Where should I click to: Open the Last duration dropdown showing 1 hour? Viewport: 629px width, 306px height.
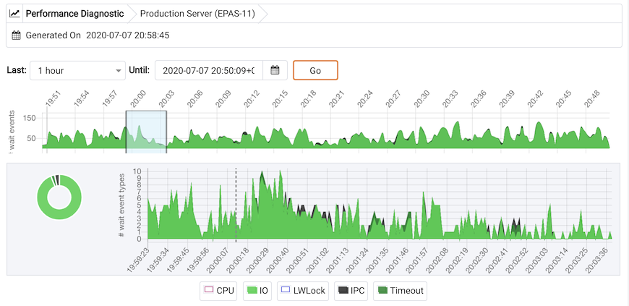(77, 71)
